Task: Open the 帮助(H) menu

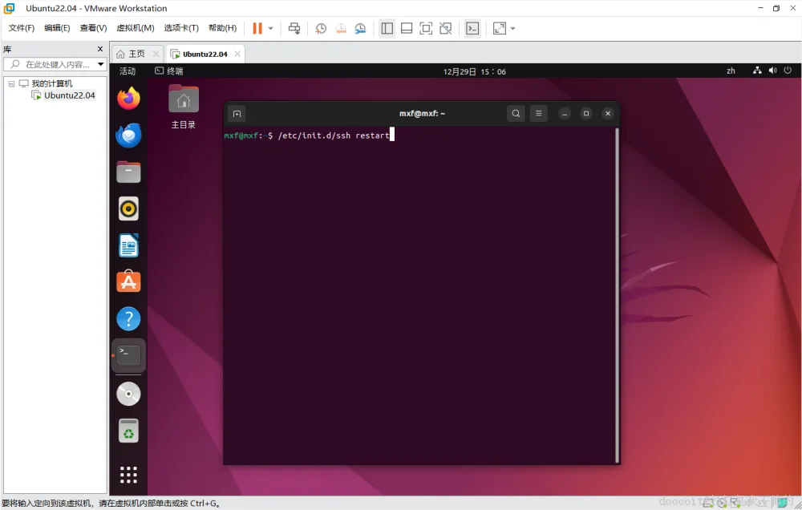Action: (x=222, y=28)
